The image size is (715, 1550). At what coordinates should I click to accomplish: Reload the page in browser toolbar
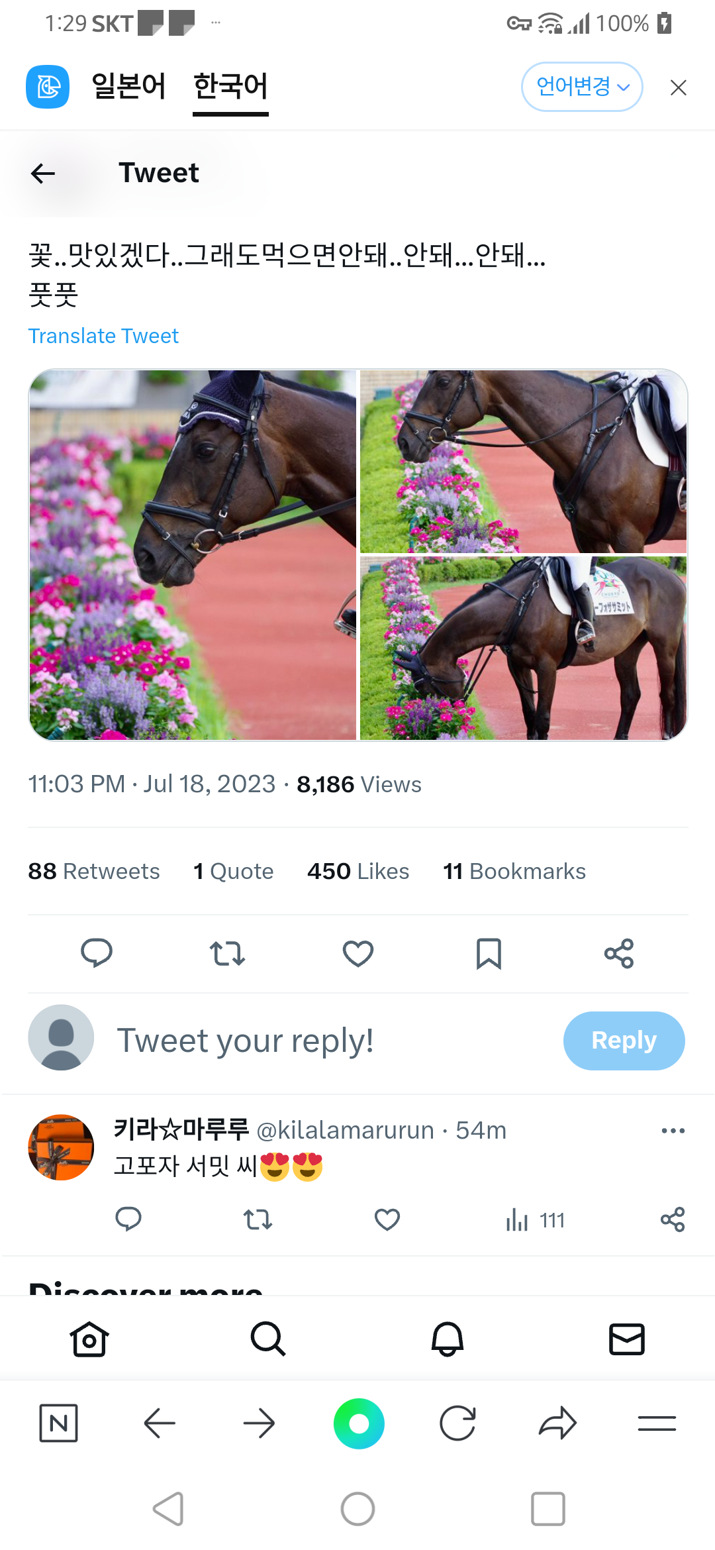tap(457, 1423)
